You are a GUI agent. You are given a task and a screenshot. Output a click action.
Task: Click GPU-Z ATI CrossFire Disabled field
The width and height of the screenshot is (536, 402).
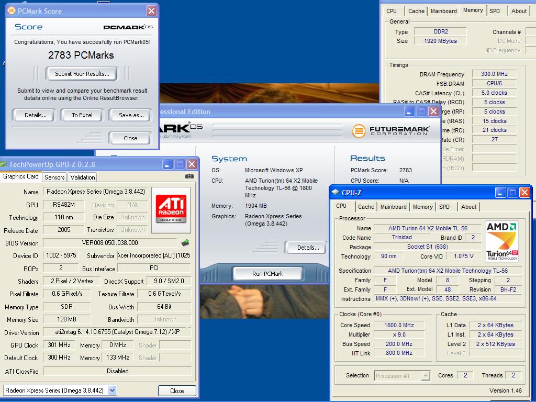click(x=117, y=371)
